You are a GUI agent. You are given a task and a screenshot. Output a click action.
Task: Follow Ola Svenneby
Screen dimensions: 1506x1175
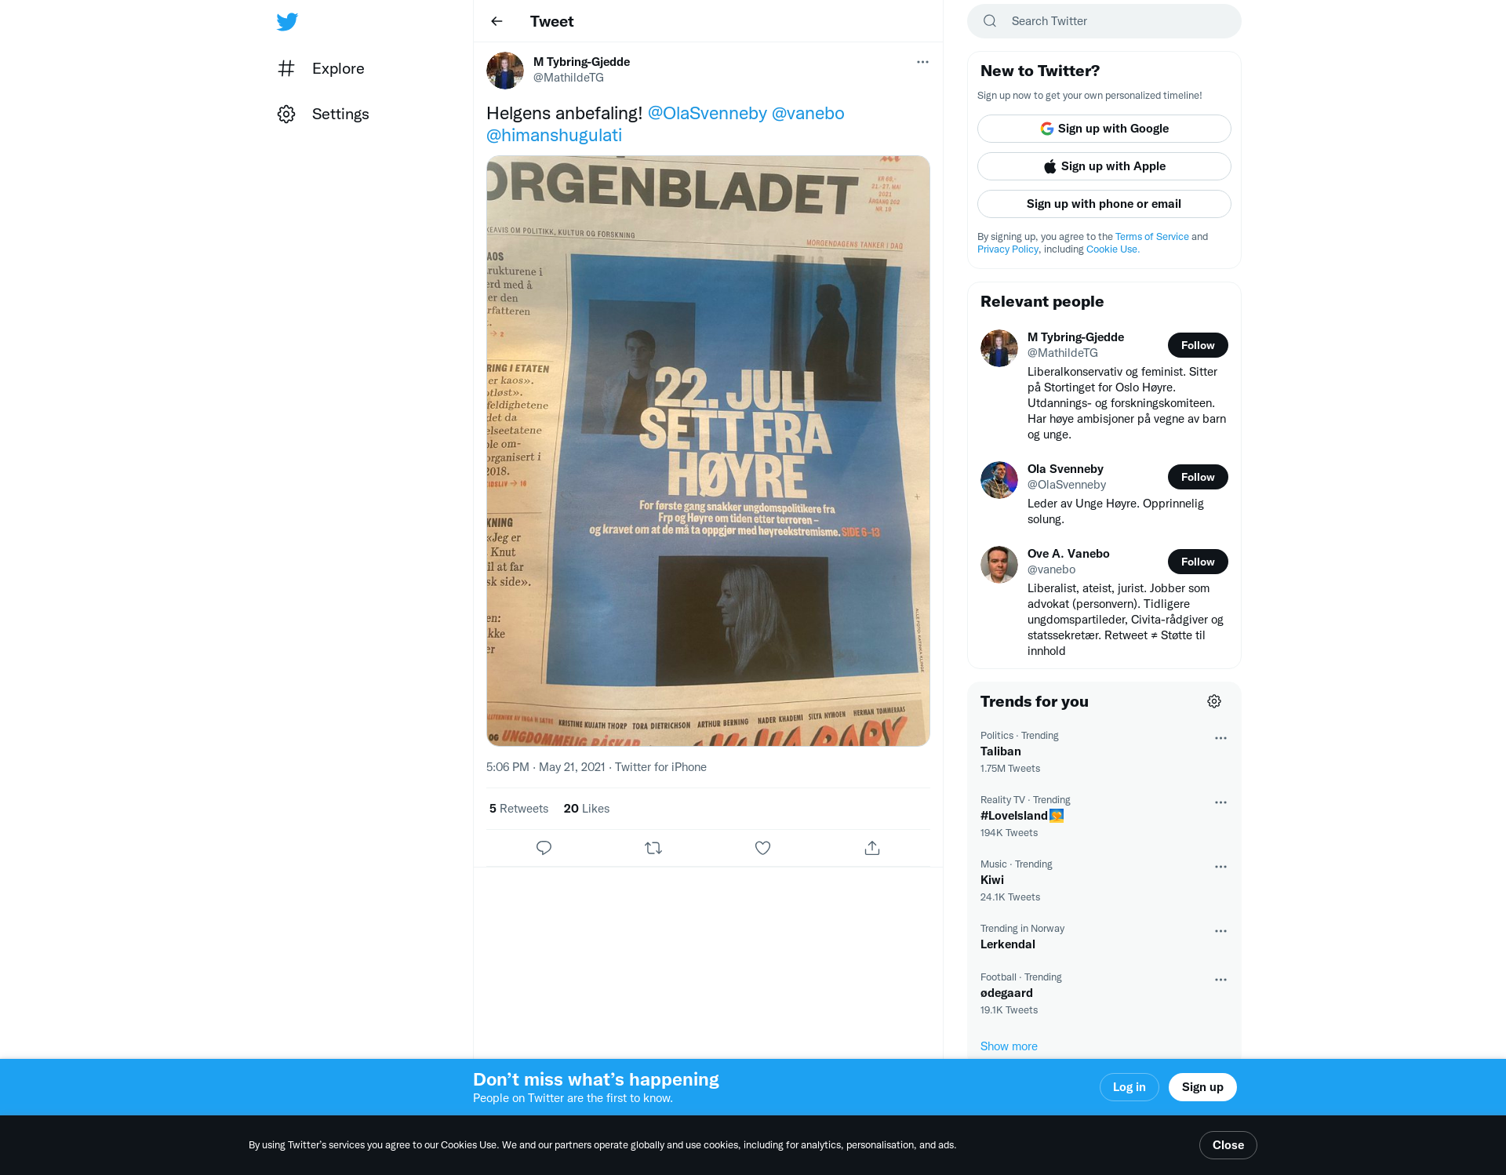(x=1198, y=477)
